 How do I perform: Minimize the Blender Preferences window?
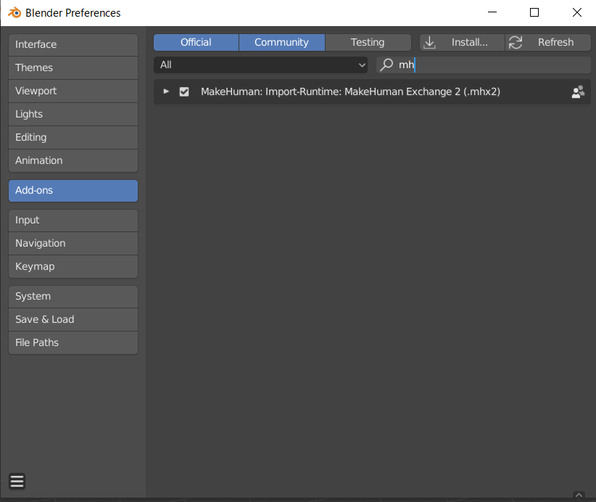[x=492, y=12]
